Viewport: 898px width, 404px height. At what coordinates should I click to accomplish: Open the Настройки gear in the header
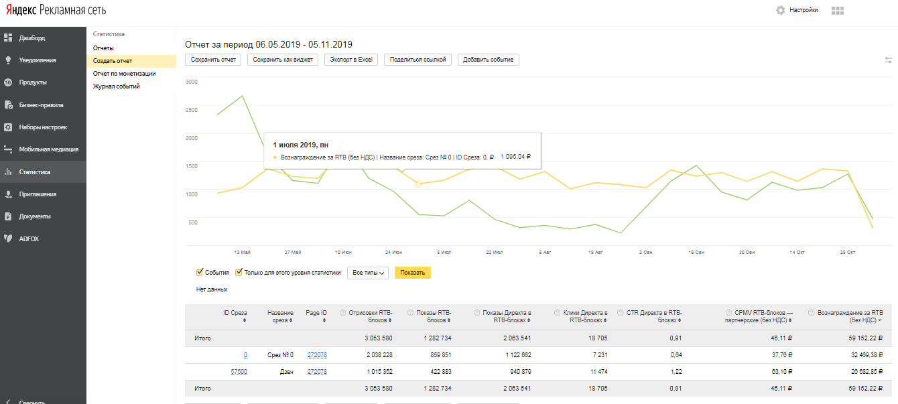click(780, 10)
